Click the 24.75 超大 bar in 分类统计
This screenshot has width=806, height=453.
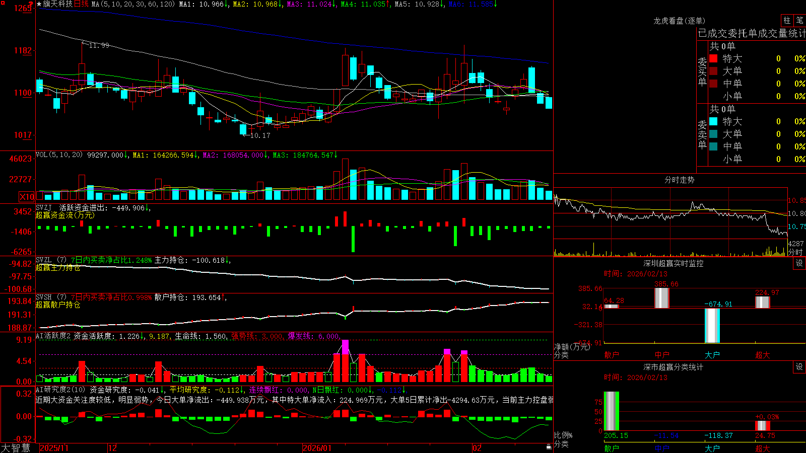click(x=763, y=425)
